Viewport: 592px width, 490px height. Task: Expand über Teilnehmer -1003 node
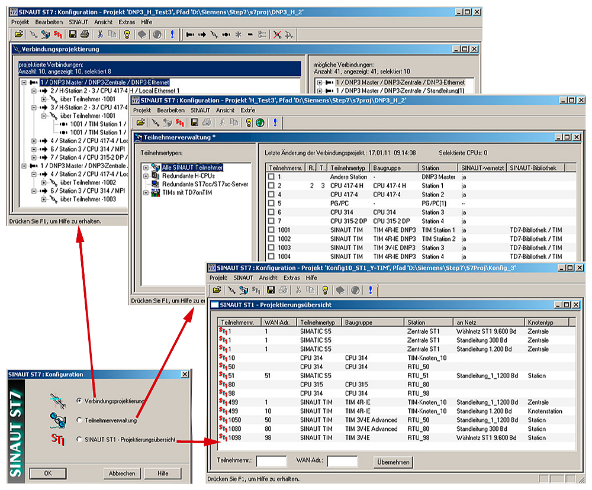point(44,199)
